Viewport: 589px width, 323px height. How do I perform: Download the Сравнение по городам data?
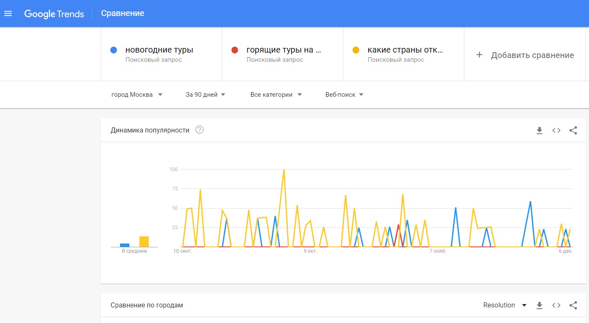539,305
